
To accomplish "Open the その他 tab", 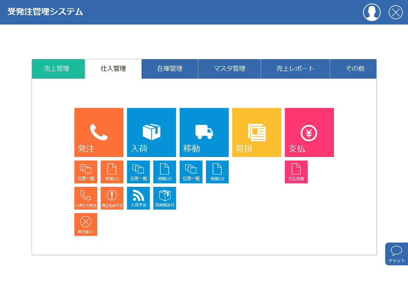I will coord(353,69).
